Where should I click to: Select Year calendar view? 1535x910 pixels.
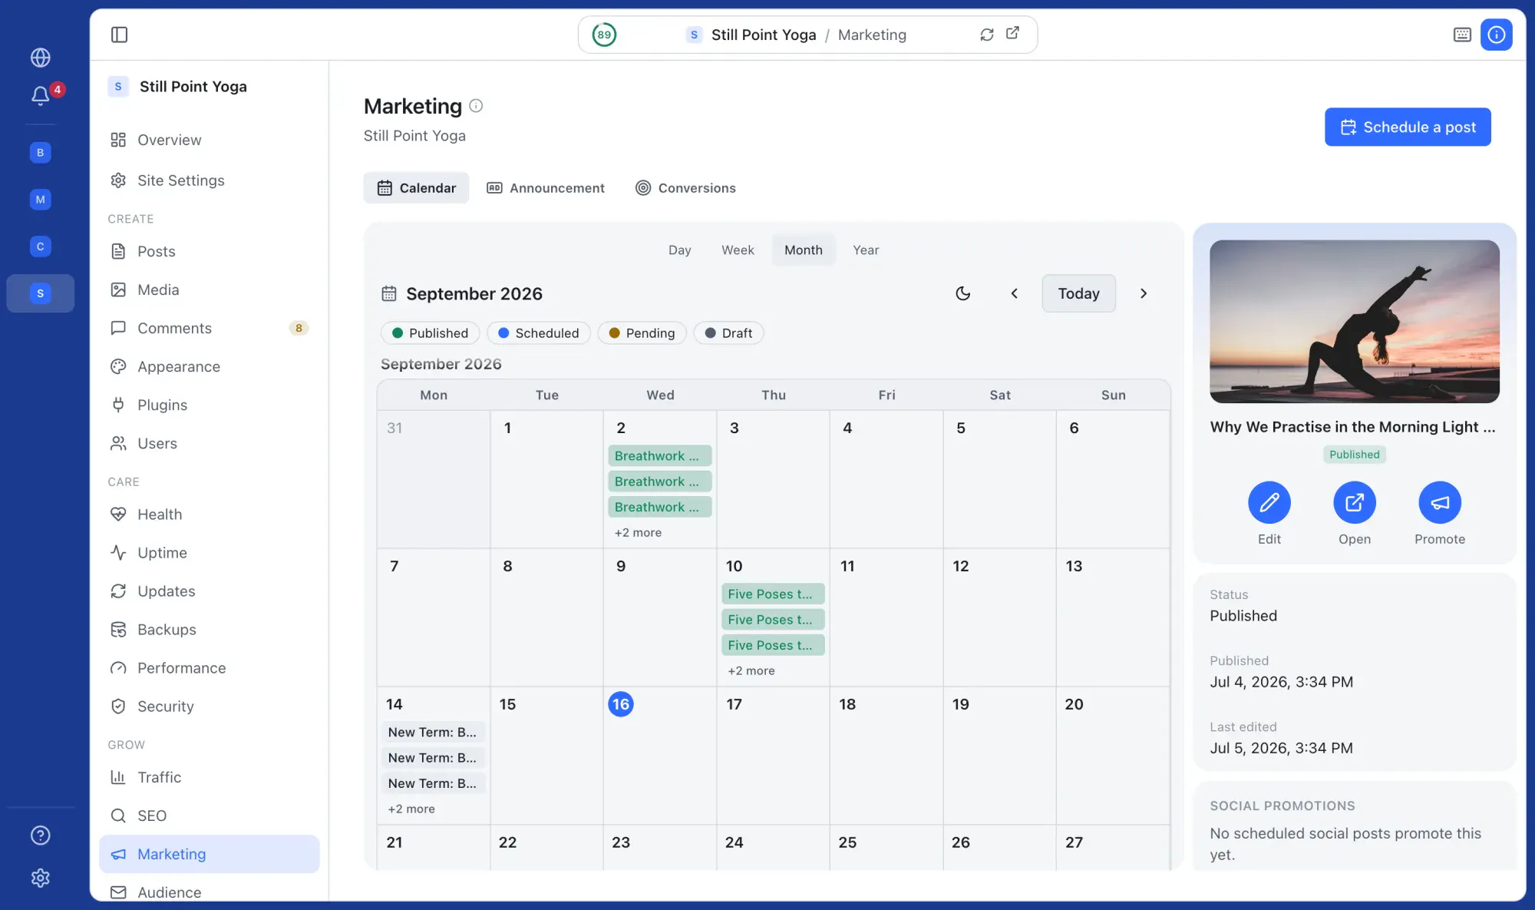tap(866, 250)
